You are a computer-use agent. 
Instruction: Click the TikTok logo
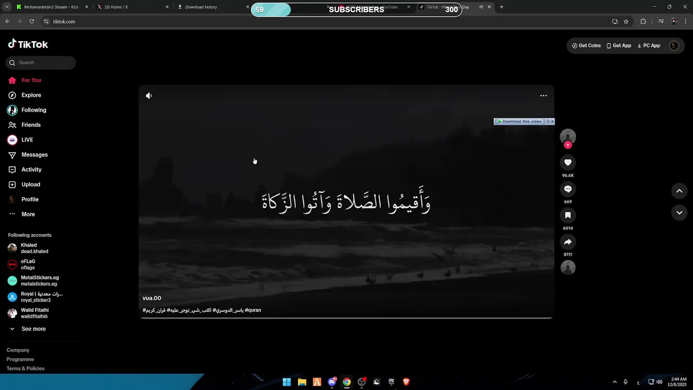pos(28,44)
